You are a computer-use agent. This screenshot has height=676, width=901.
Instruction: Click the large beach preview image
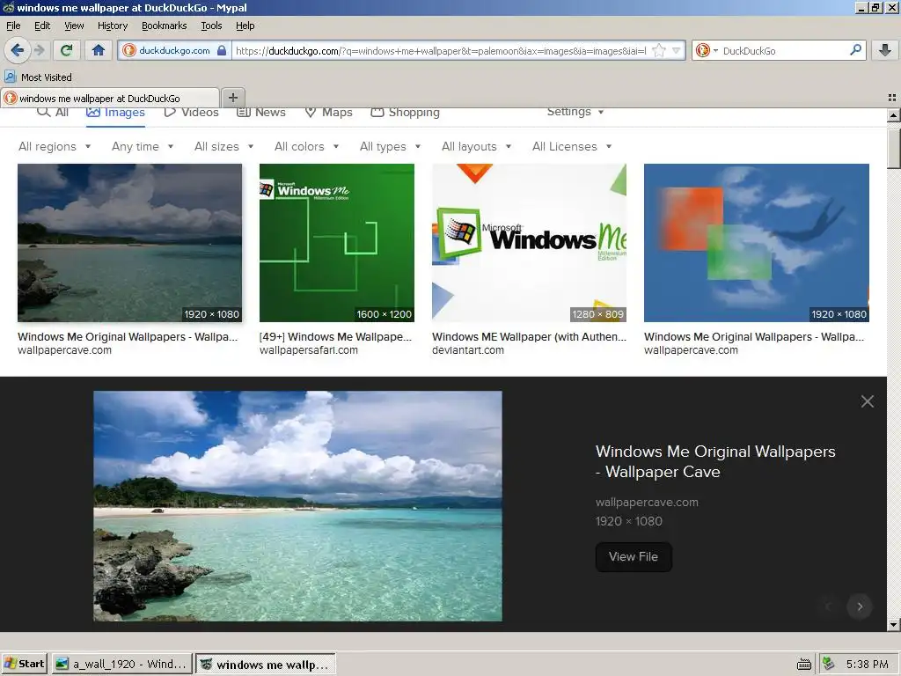tap(297, 506)
